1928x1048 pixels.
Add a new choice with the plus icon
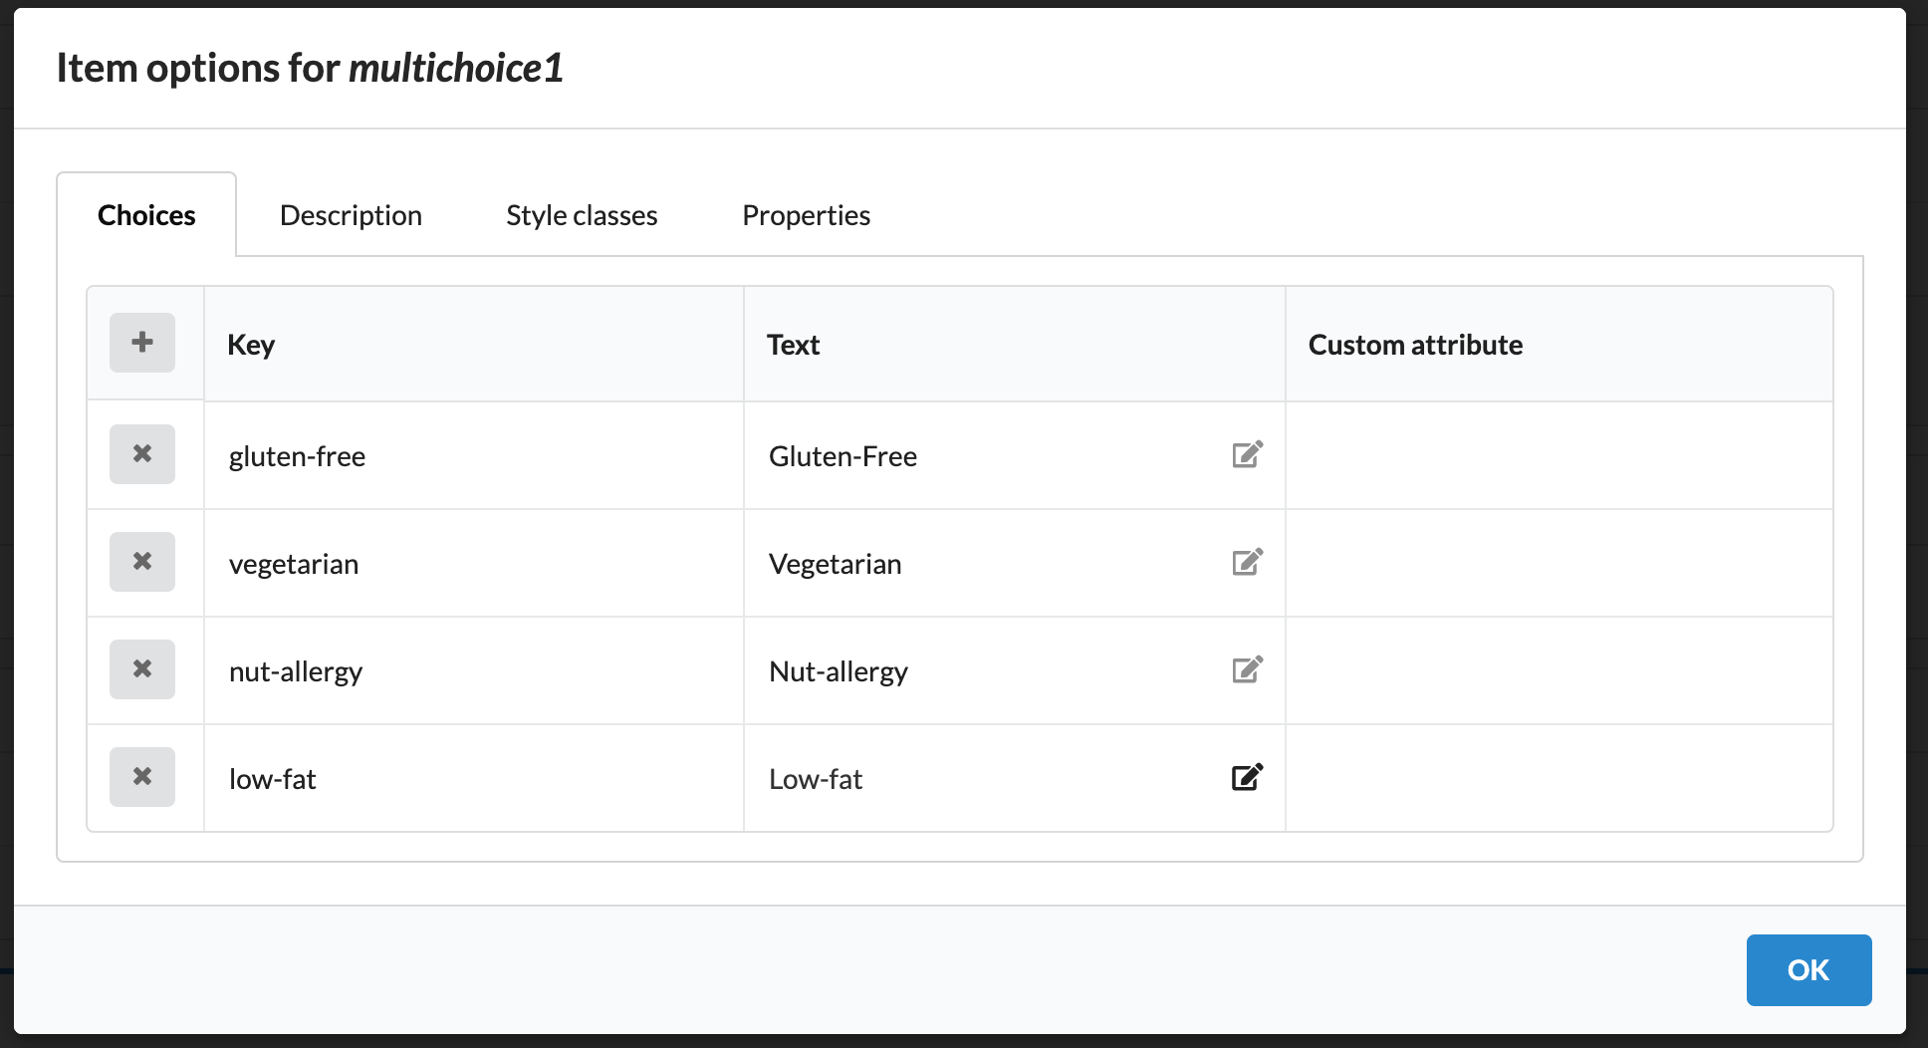[x=142, y=343]
